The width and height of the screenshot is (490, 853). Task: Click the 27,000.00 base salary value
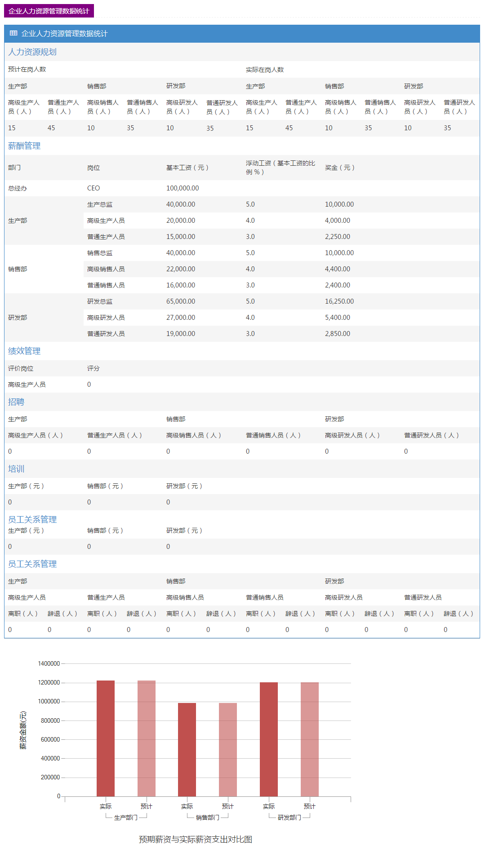(181, 318)
